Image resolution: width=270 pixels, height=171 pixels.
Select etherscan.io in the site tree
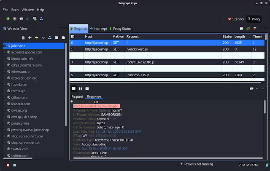(20, 72)
